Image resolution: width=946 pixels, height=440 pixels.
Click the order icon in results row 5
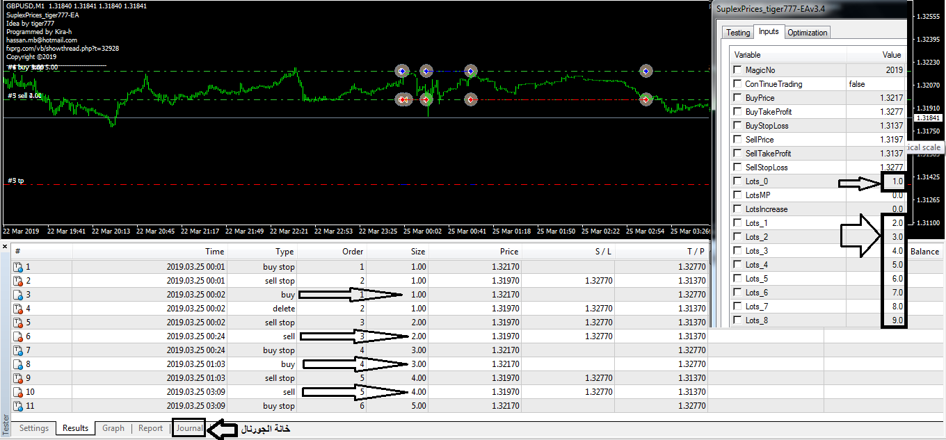pyautogui.click(x=18, y=323)
